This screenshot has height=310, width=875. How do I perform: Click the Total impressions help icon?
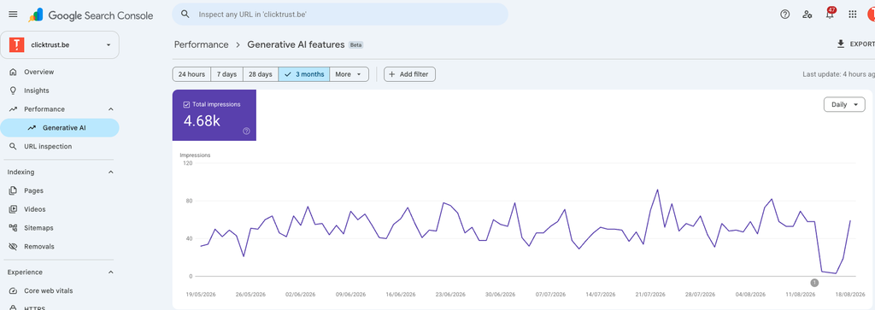tap(246, 131)
